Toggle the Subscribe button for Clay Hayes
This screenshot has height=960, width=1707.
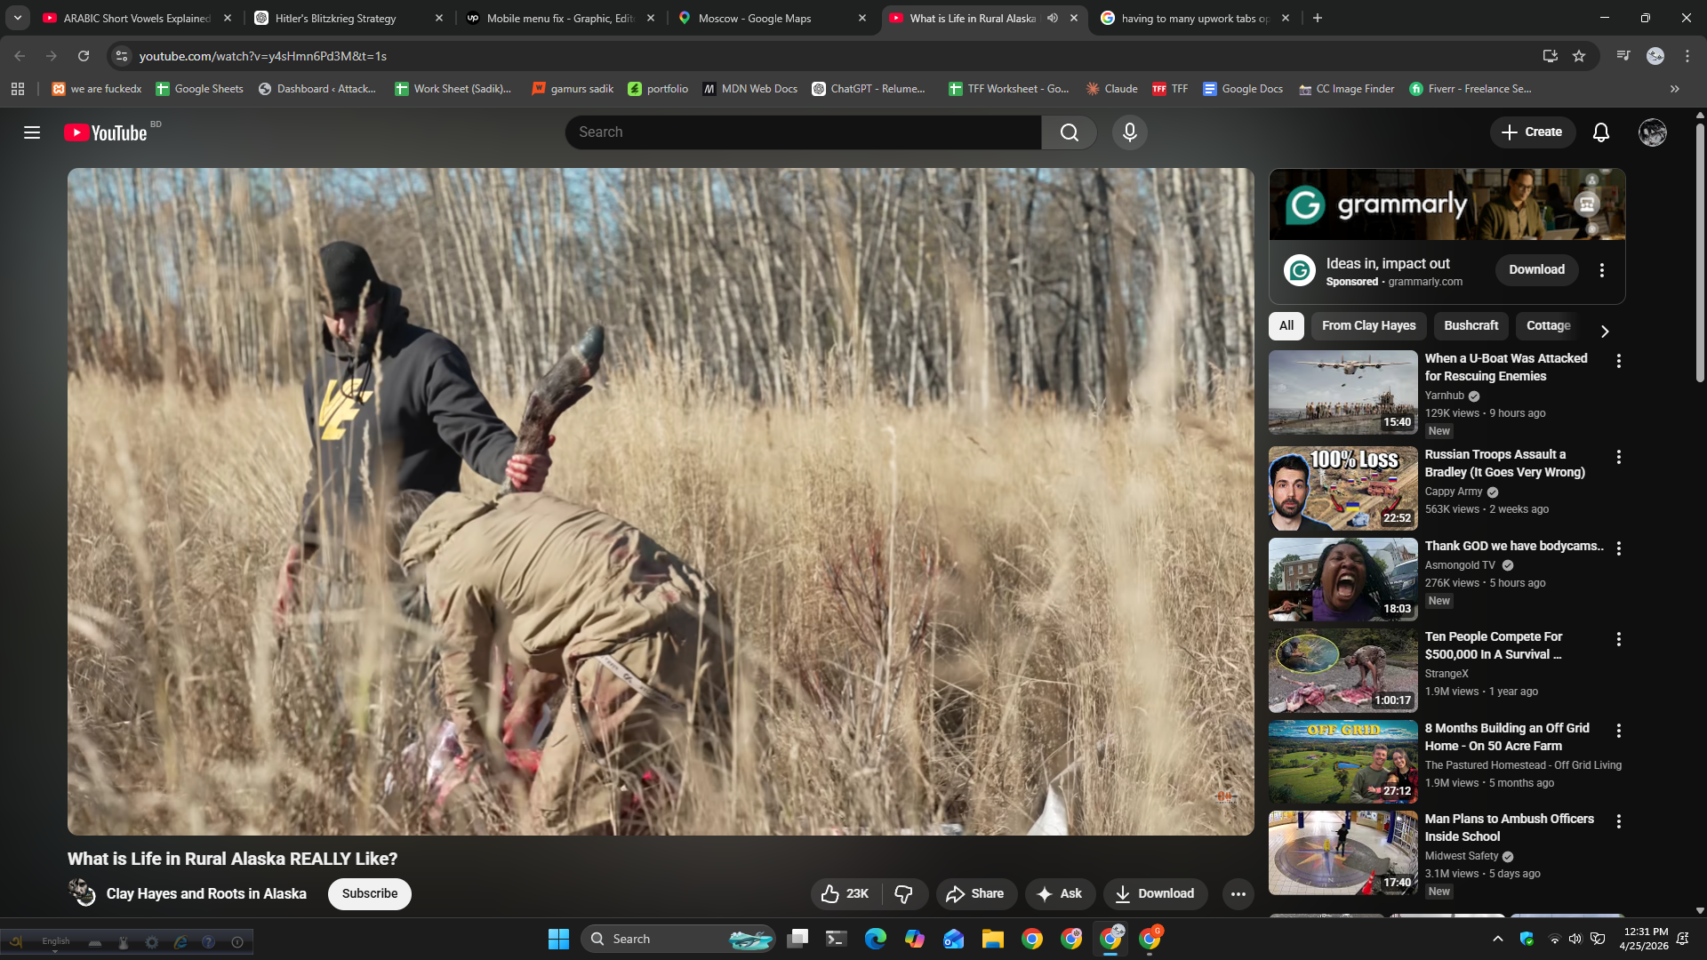click(369, 893)
